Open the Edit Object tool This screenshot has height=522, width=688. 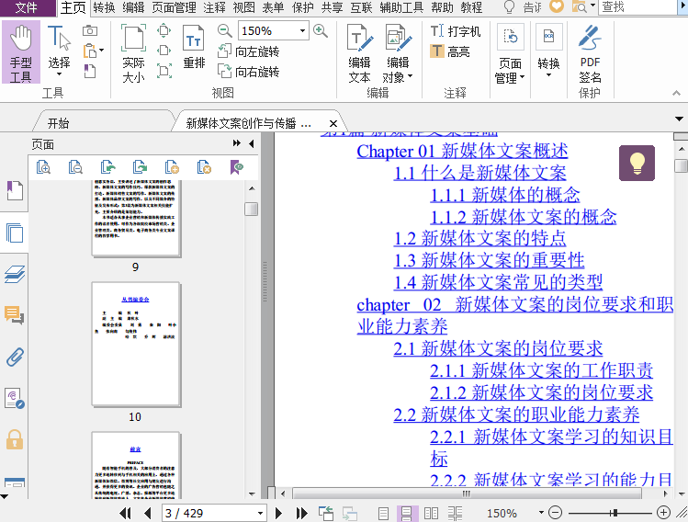397,53
